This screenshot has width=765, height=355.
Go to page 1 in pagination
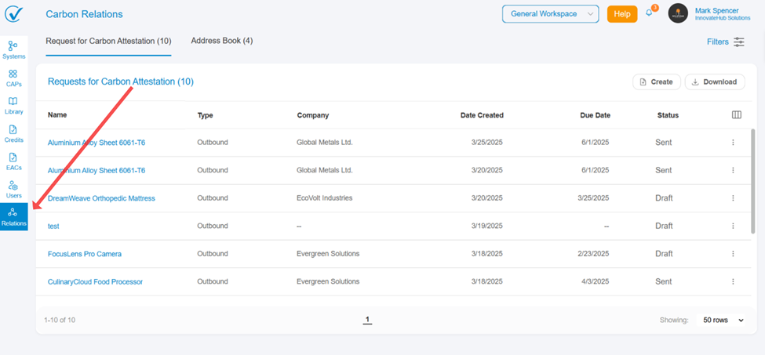tap(367, 320)
